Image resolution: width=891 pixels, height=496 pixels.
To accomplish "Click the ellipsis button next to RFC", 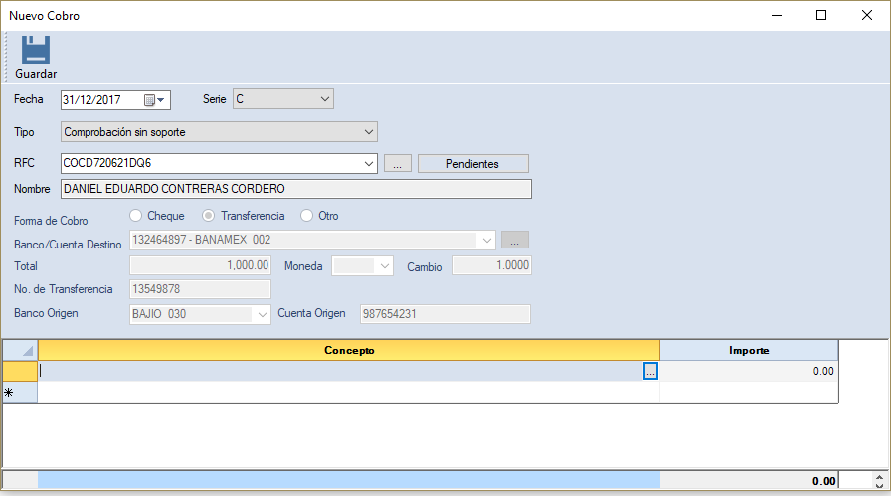I will pyautogui.click(x=397, y=164).
